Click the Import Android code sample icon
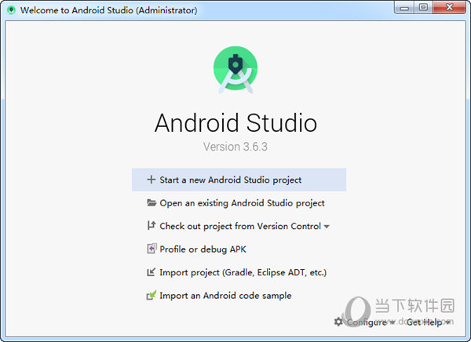The width and height of the screenshot is (471, 342). pos(152,295)
